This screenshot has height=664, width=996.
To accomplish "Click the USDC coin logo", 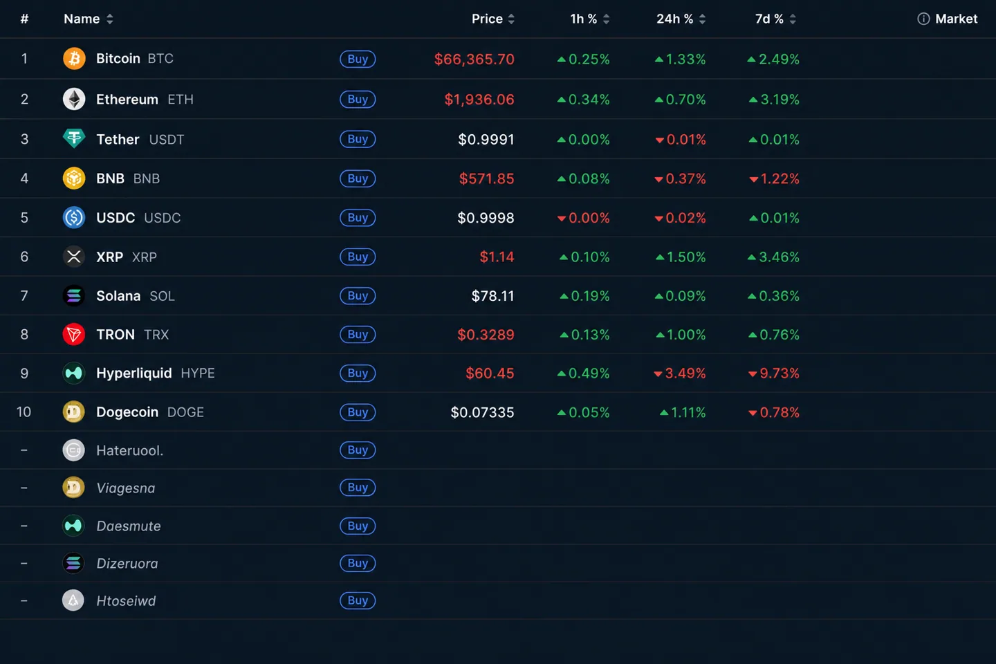I will (74, 218).
